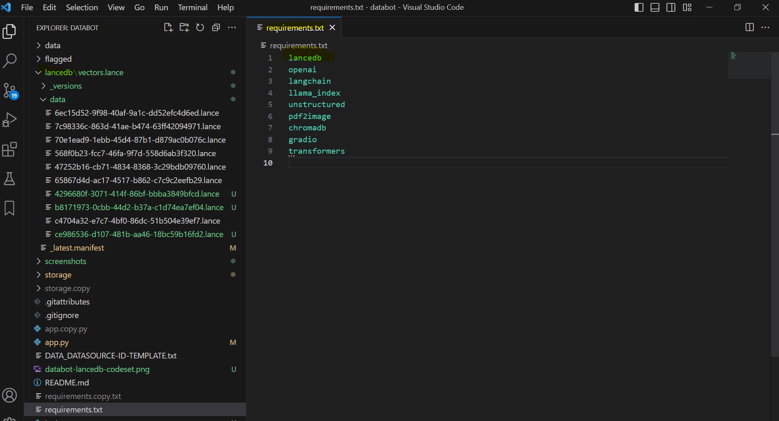
Task: Open editor more actions menu
Action: tap(766, 27)
